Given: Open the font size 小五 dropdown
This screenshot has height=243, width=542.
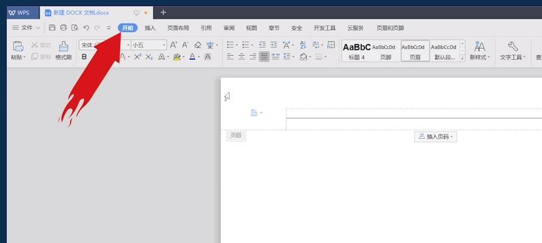Looking at the screenshot, I should pos(164,45).
